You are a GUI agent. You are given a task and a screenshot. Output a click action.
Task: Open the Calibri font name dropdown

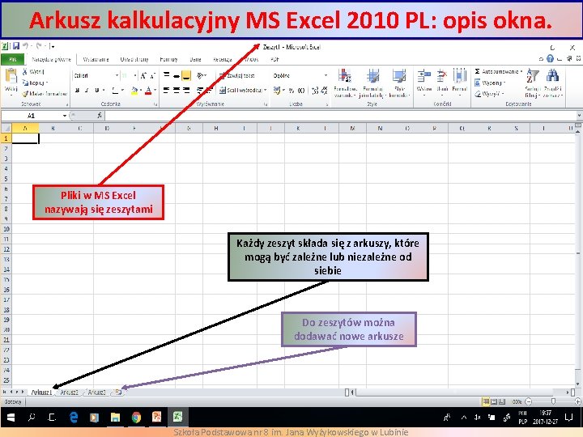point(117,75)
